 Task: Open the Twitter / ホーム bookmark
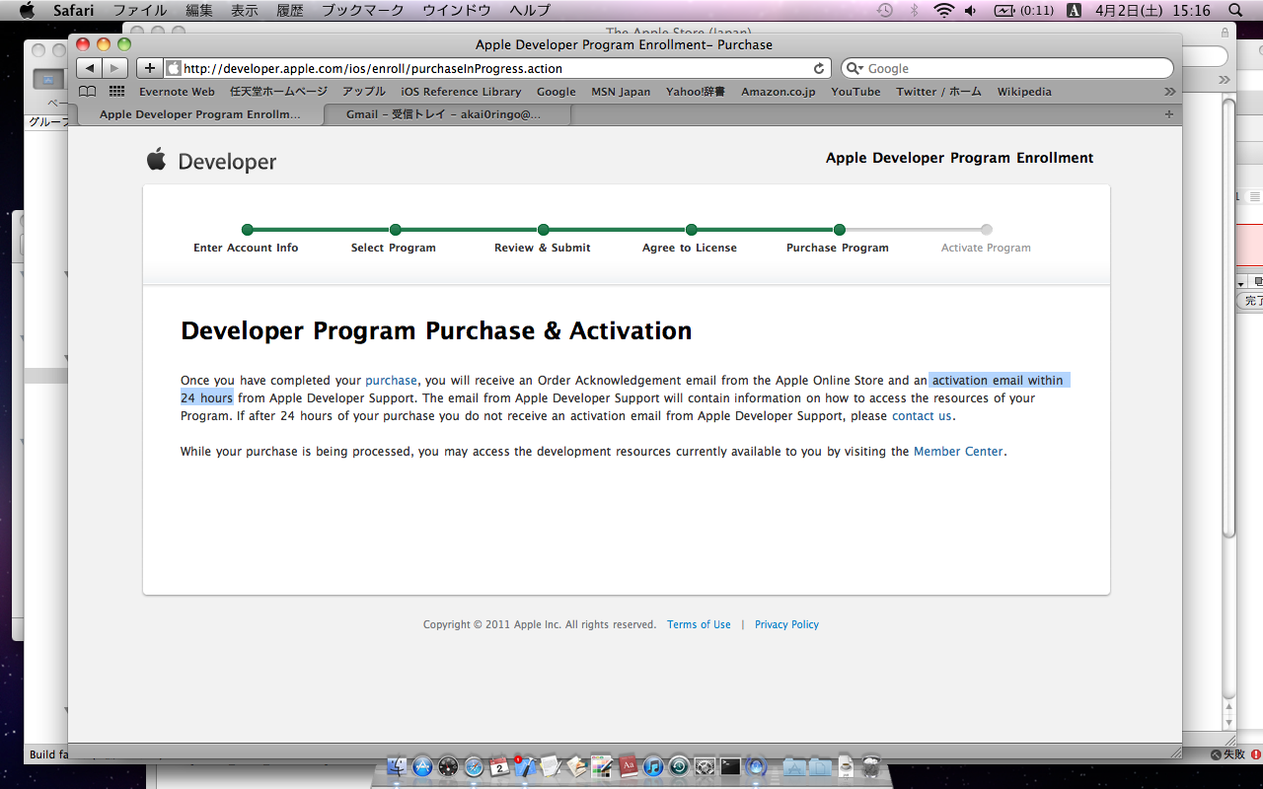[x=938, y=92]
